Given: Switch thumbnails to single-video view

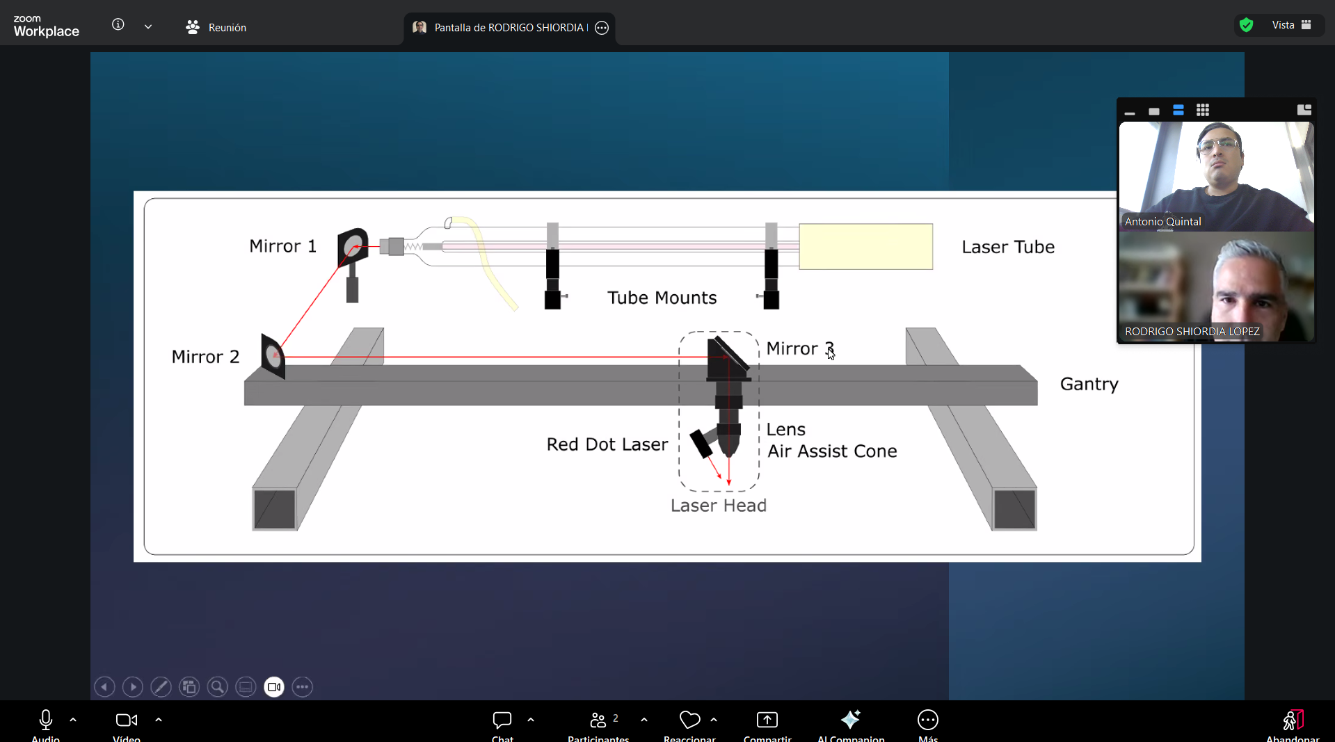Looking at the screenshot, I should click(x=1154, y=111).
